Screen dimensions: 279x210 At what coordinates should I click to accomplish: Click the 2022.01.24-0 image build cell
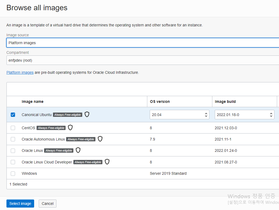[226, 151]
